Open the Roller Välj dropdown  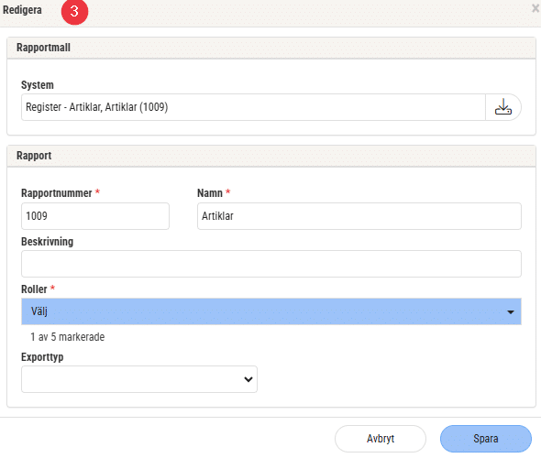pos(271,311)
